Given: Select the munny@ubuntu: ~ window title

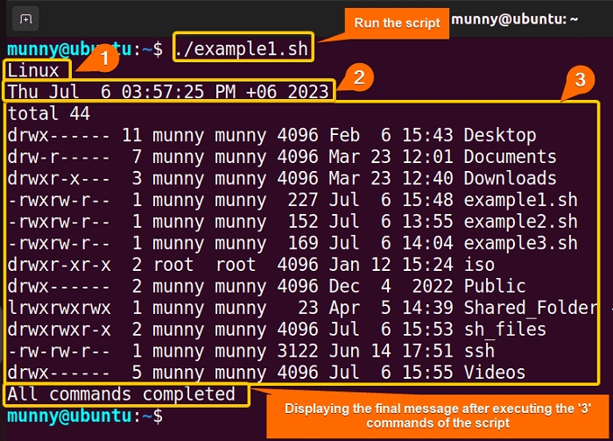Looking at the screenshot, I should coord(515,19).
